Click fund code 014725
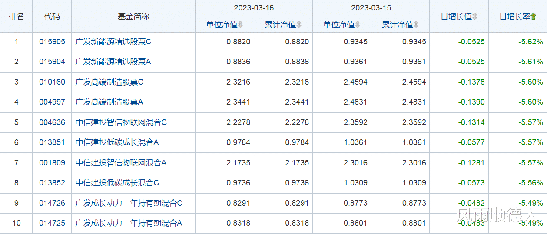Image resolution: width=547 pixels, height=234 pixels. [x=52, y=223]
